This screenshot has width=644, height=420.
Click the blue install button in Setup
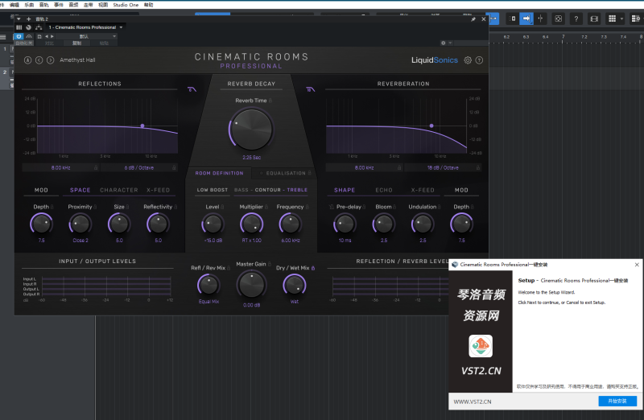tap(617, 401)
